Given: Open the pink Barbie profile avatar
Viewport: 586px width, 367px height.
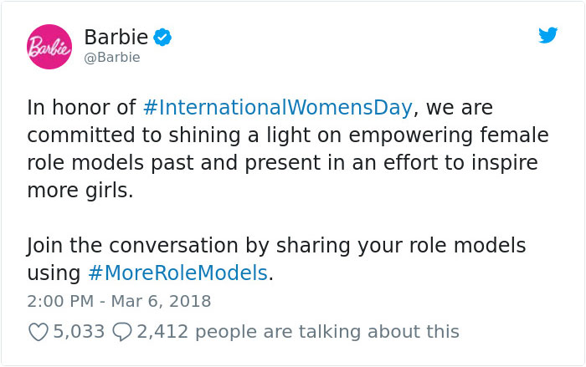Looking at the screenshot, I should click(49, 47).
